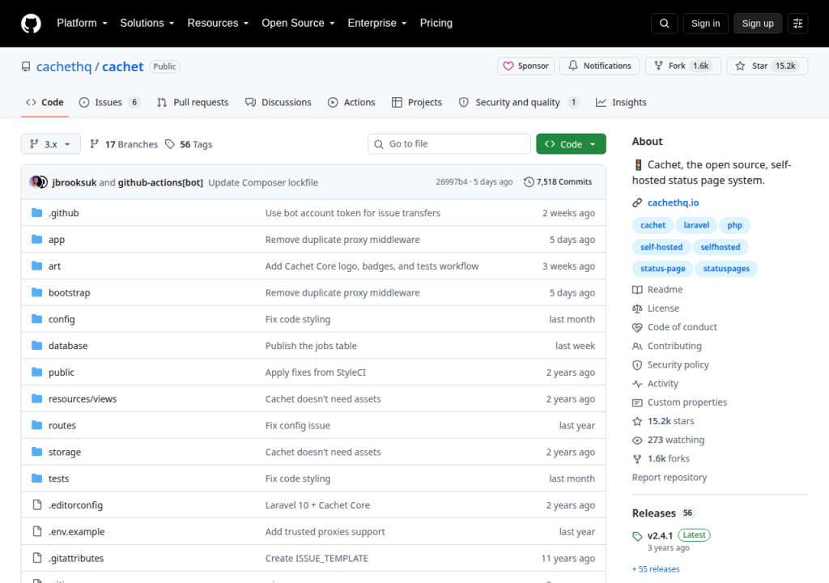Open commit hash 26997b4
The height and width of the screenshot is (583, 829).
tap(452, 182)
